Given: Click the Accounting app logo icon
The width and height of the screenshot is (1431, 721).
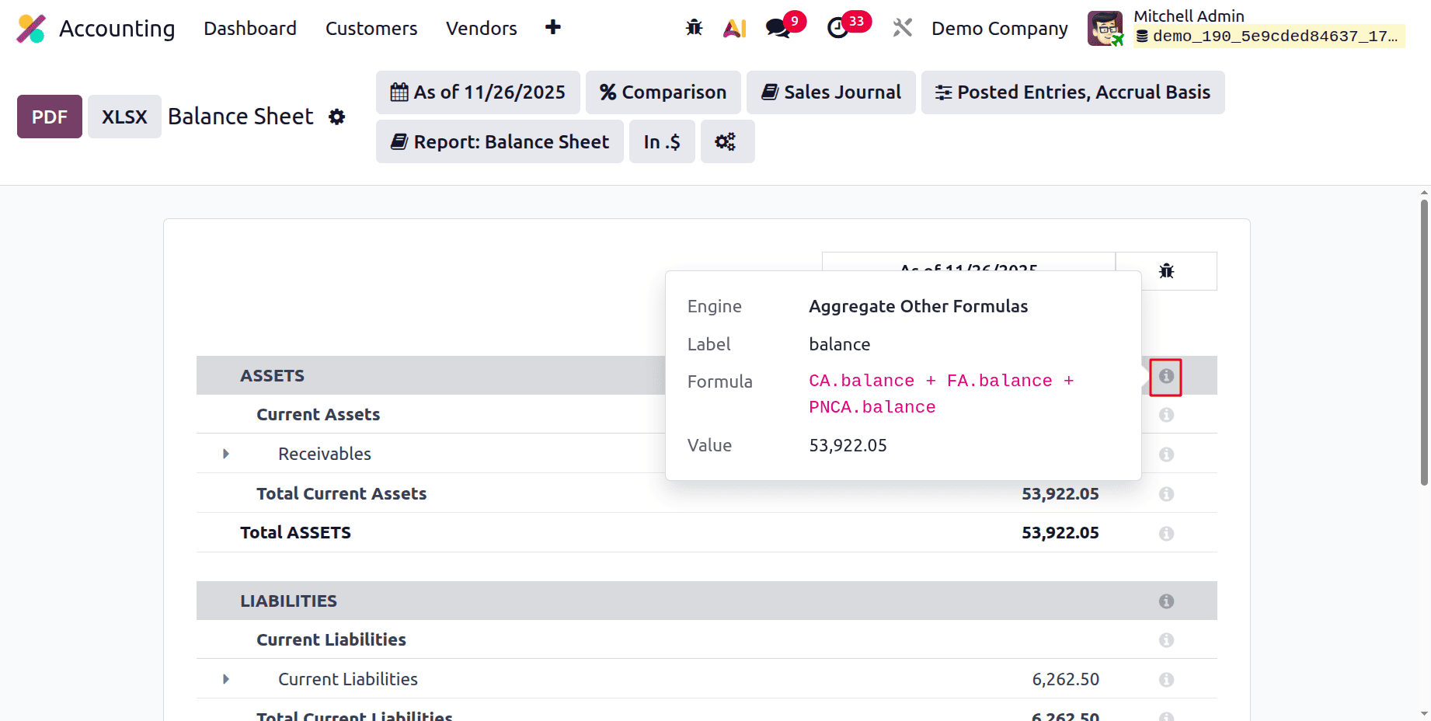Looking at the screenshot, I should [x=31, y=29].
